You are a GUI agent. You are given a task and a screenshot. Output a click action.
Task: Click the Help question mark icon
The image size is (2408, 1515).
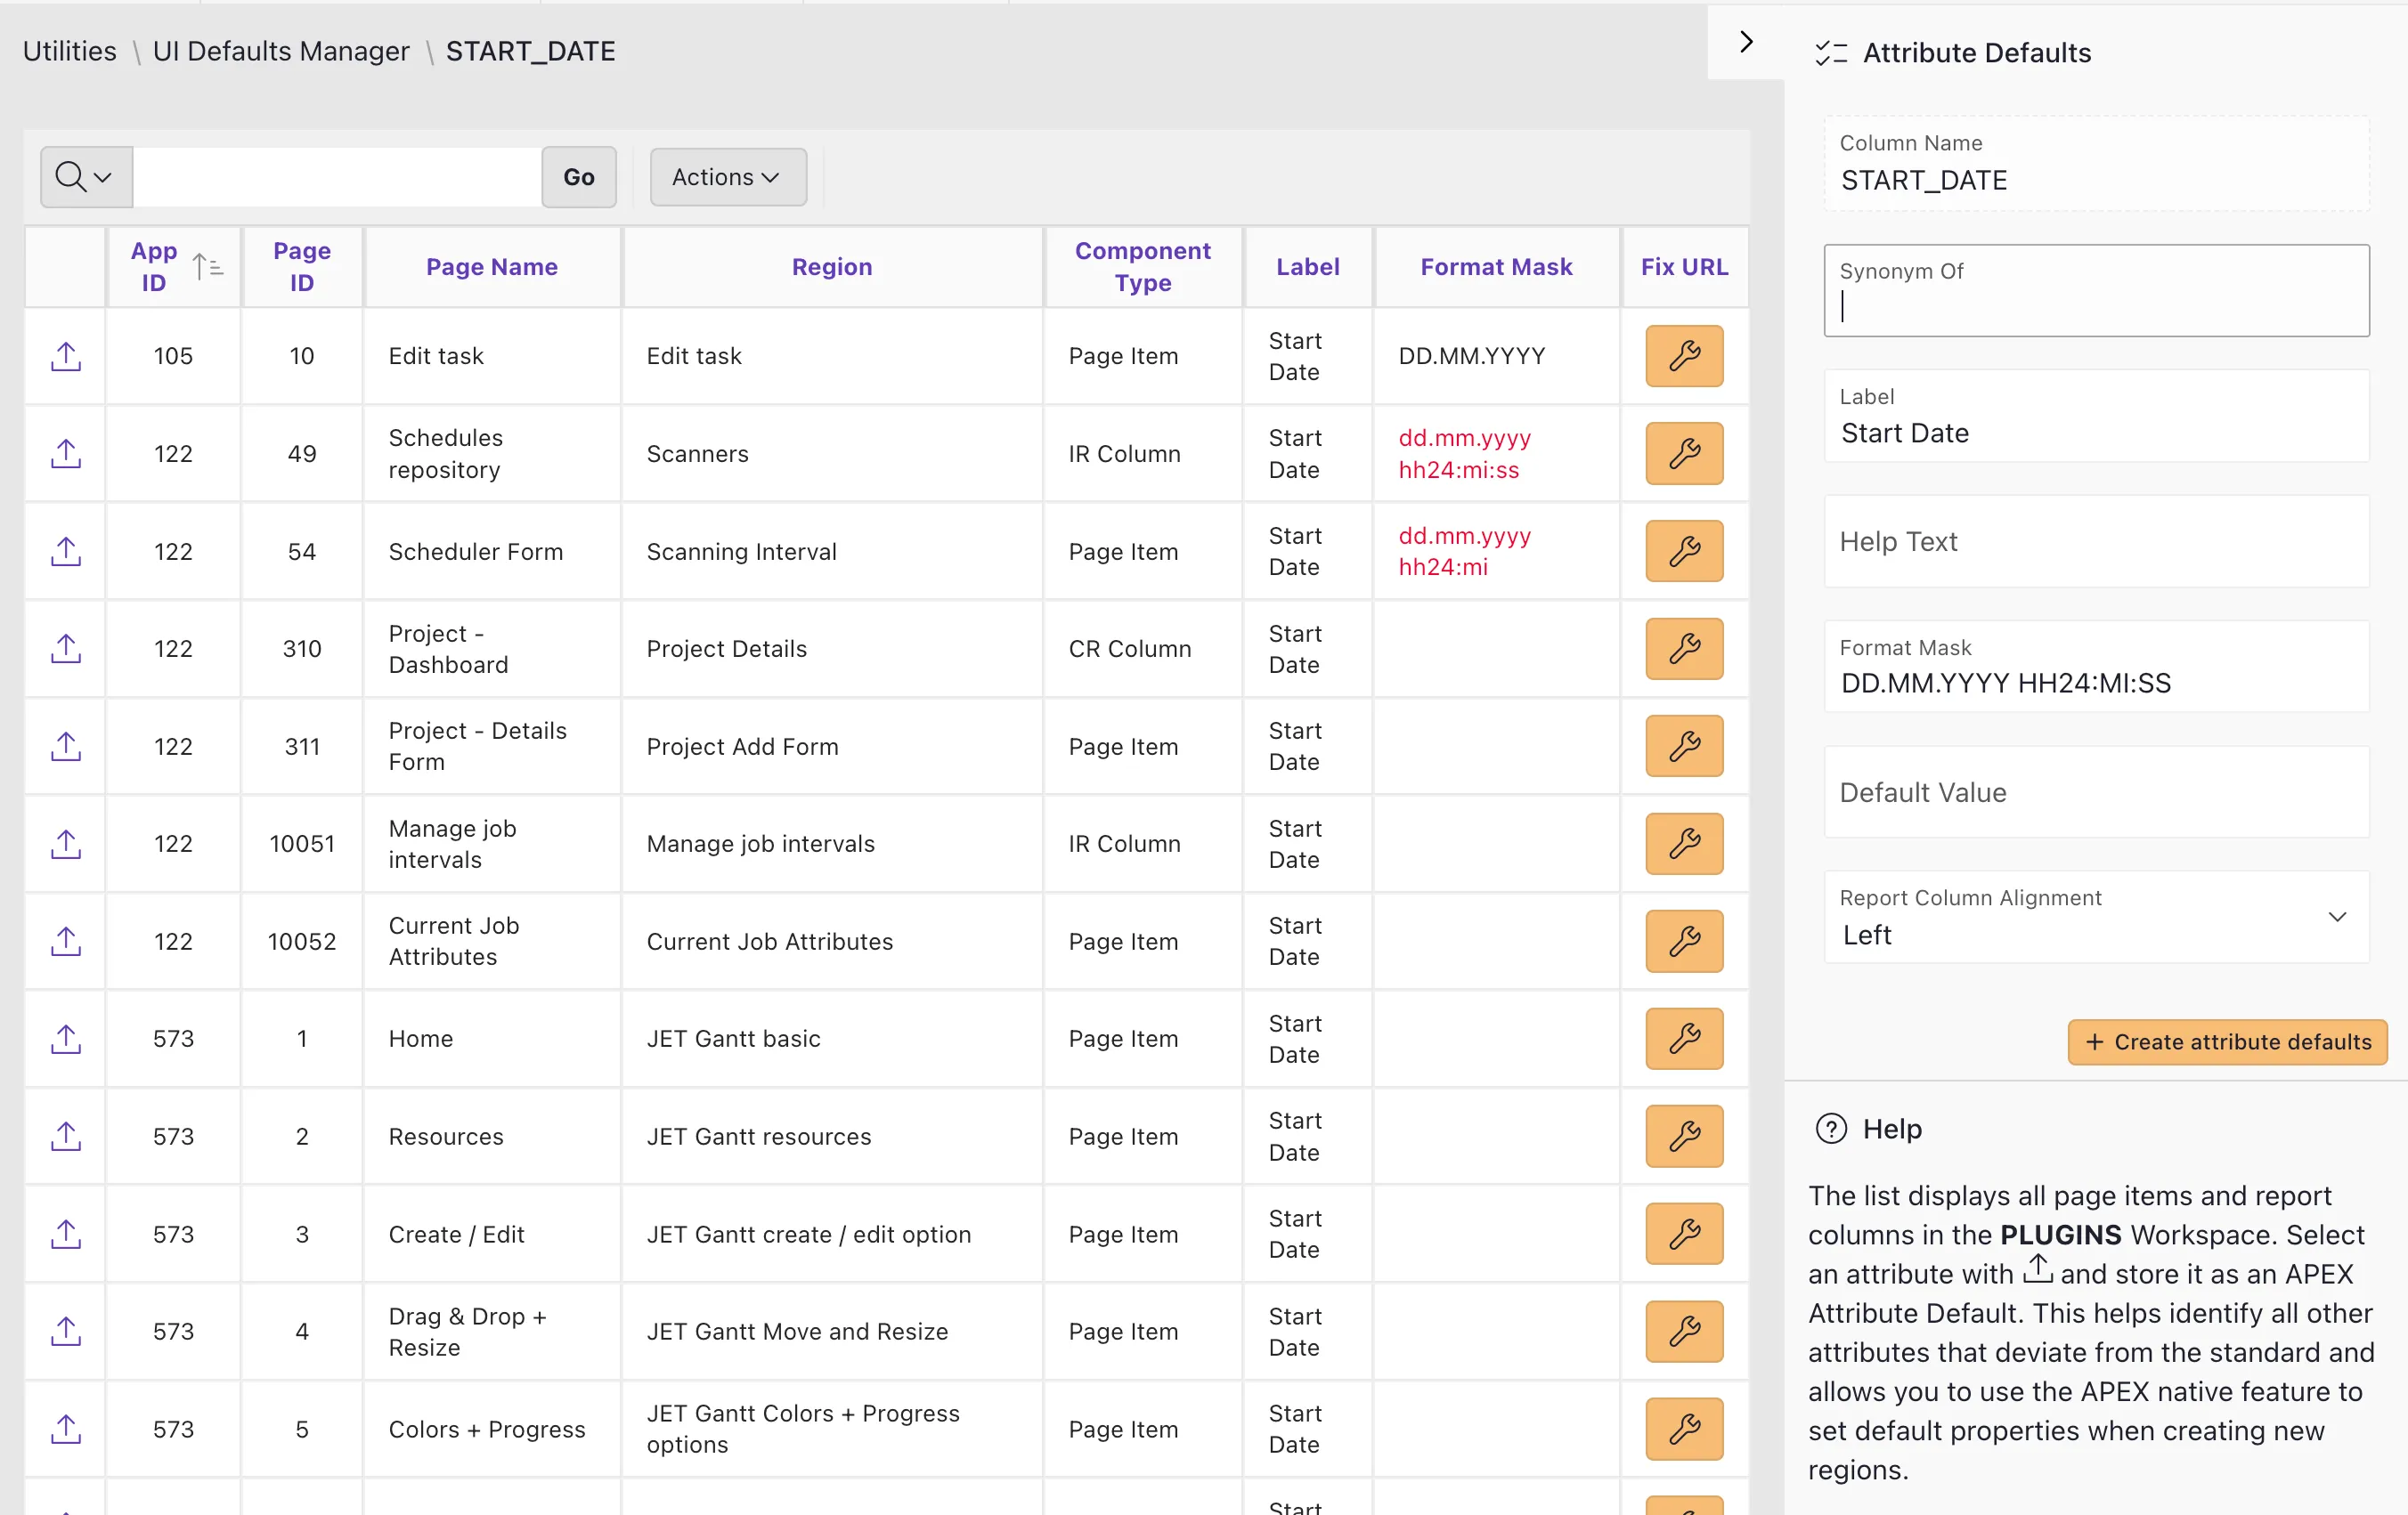tap(1831, 1130)
